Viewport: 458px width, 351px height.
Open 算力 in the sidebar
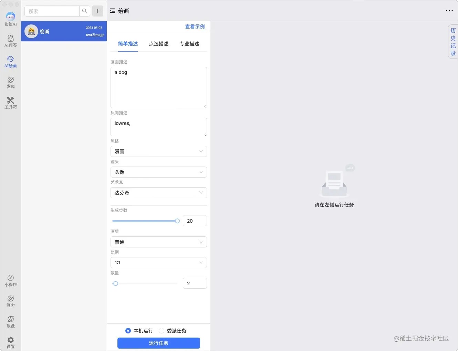[x=11, y=301]
